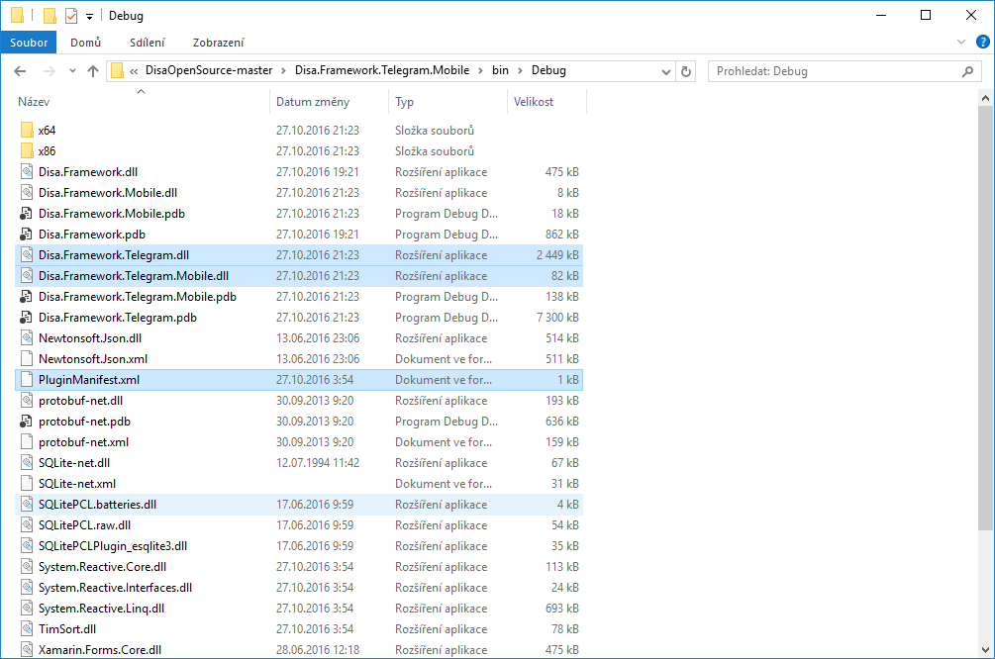Click inside the Prohledat: Debug search box
Screen dimensions: 995x659
pos(822,71)
